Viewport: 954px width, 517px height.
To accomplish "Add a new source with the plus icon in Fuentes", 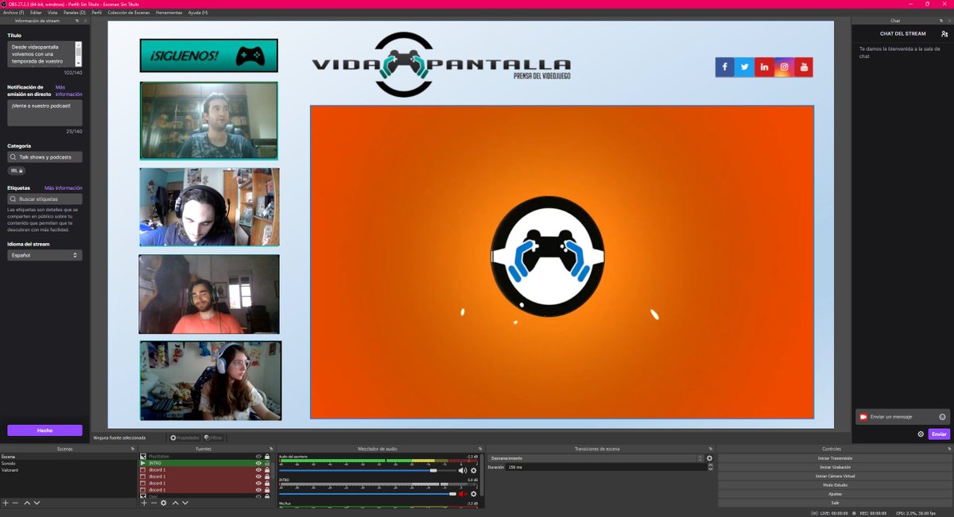I will tap(144, 503).
